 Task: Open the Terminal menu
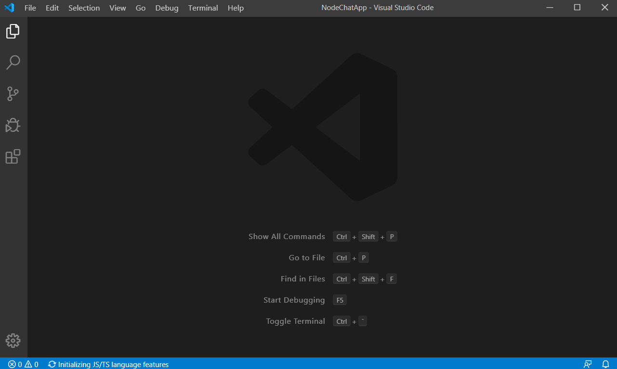(x=203, y=8)
